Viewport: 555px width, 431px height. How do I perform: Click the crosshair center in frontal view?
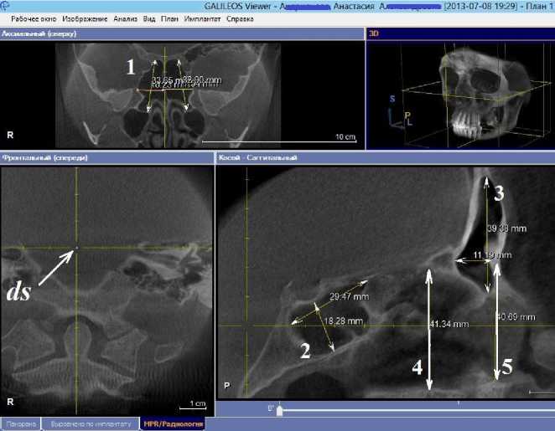77,248
